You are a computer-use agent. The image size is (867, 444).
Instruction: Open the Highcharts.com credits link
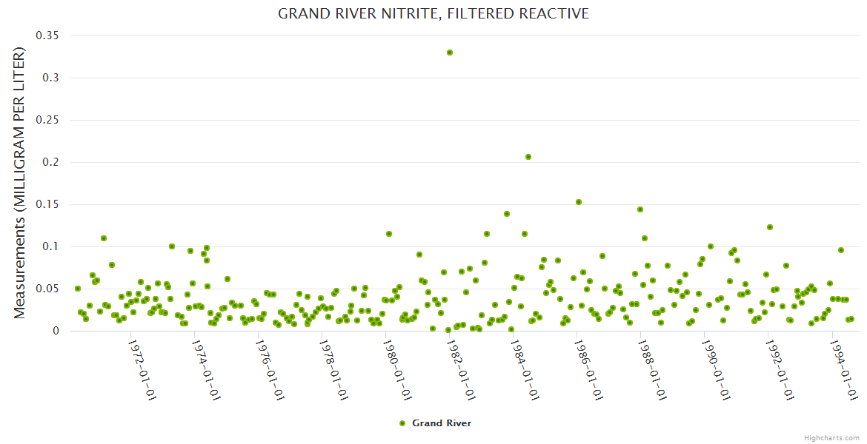(x=831, y=437)
